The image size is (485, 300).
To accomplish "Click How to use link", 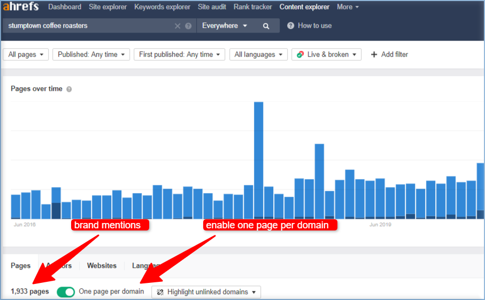I will point(314,26).
